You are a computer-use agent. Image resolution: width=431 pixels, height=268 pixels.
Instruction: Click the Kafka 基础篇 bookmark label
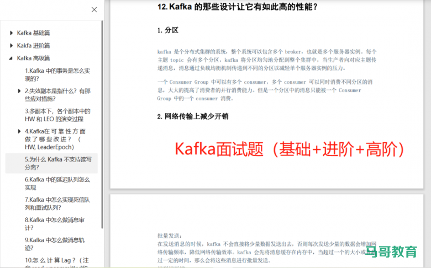point(34,33)
